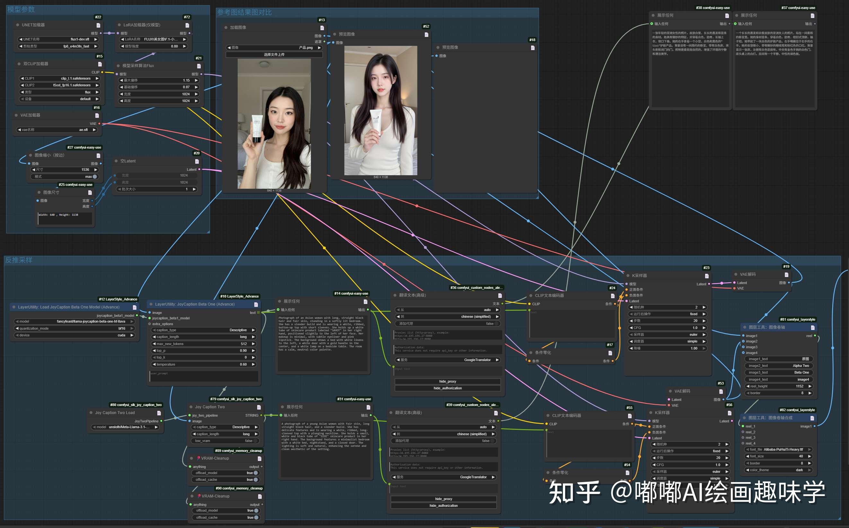Toggle 添加代理 in the 翻译文本(高级) node
Image resolution: width=849 pixels, height=528 pixels.
pos(493,323)
